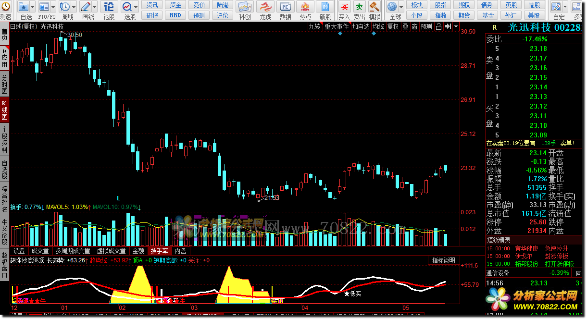Open the 模拟 simulated trading gavel icon
The image size is (587, 319).
(x=375, y=7)
